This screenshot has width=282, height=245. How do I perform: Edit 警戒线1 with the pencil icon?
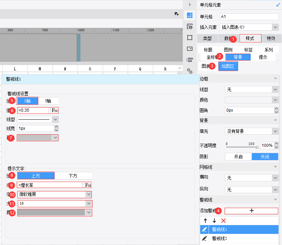tap(204, 229)
